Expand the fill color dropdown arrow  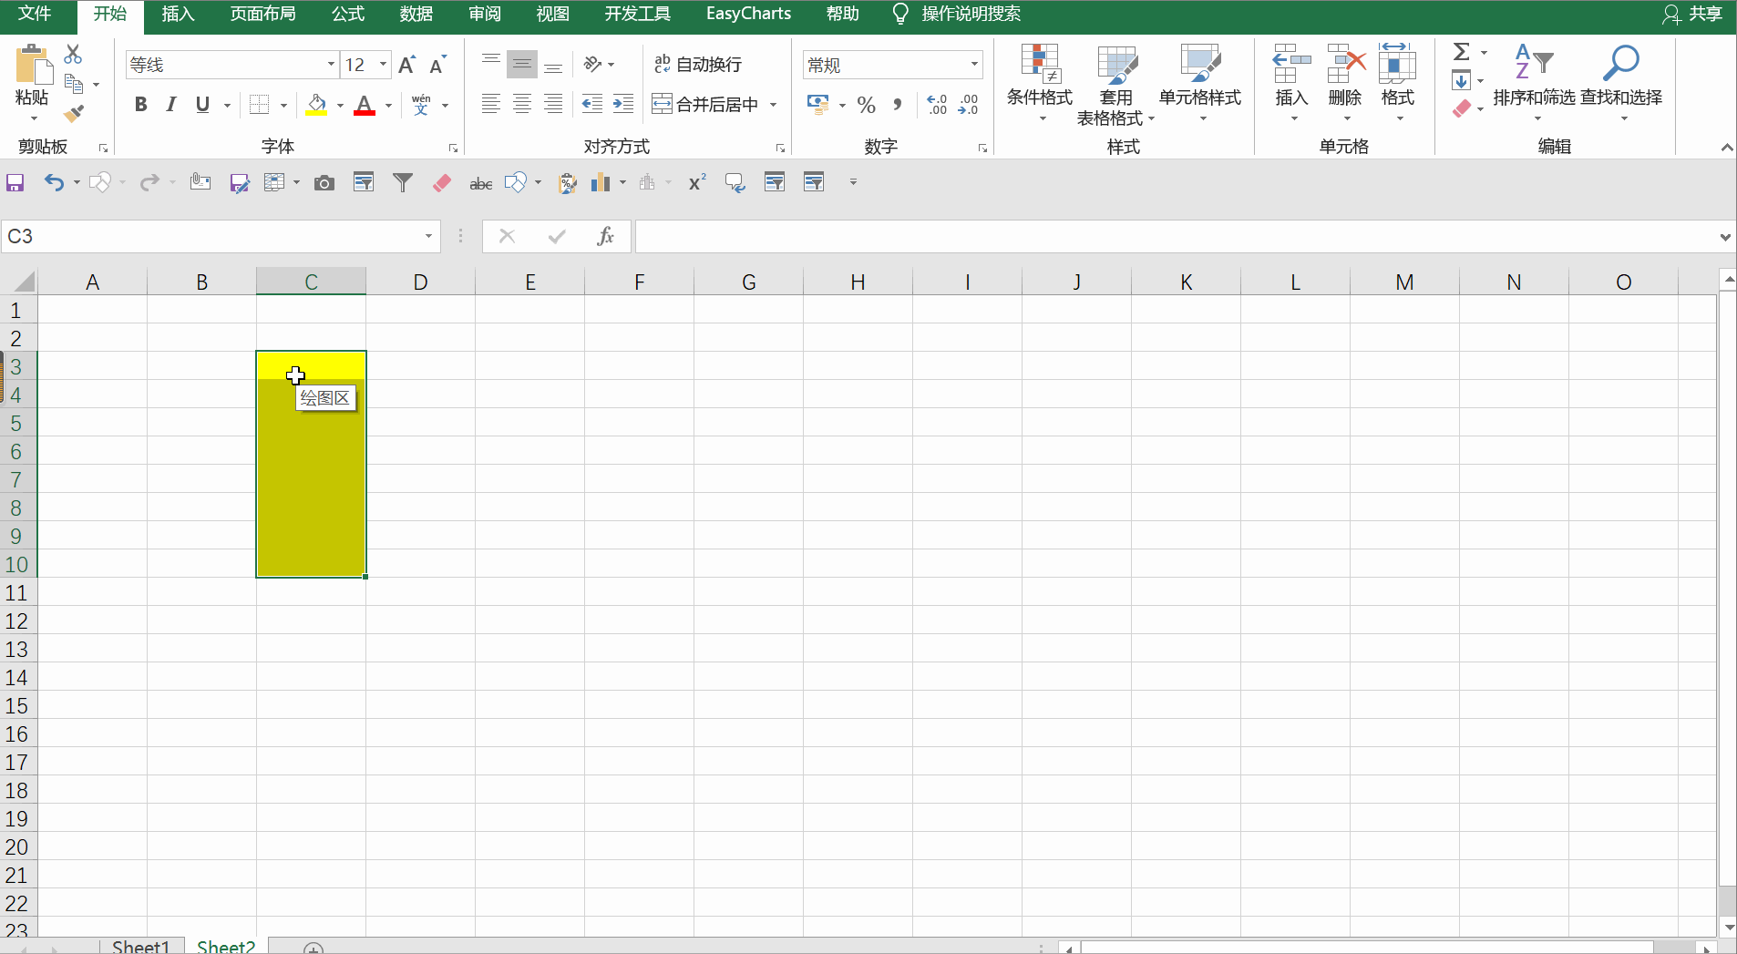click(x=340, y=106)
